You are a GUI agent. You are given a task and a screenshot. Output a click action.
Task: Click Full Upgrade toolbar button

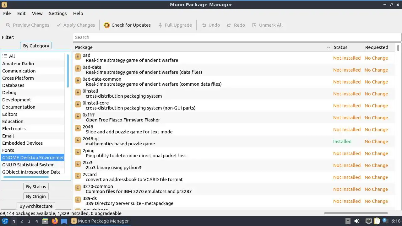[x=175, y=25]
